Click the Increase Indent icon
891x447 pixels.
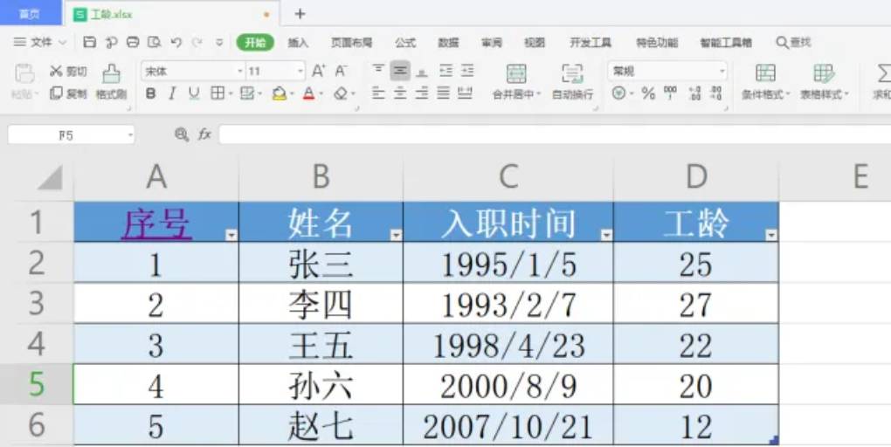(x=467, y=71)
